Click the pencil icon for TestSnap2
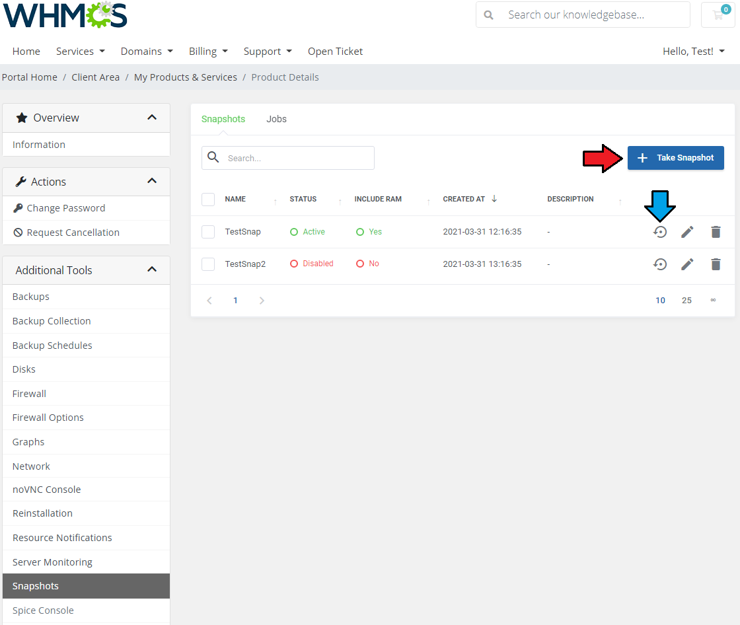The height and width of the screenshot is (625, 740). pos(687,264)
